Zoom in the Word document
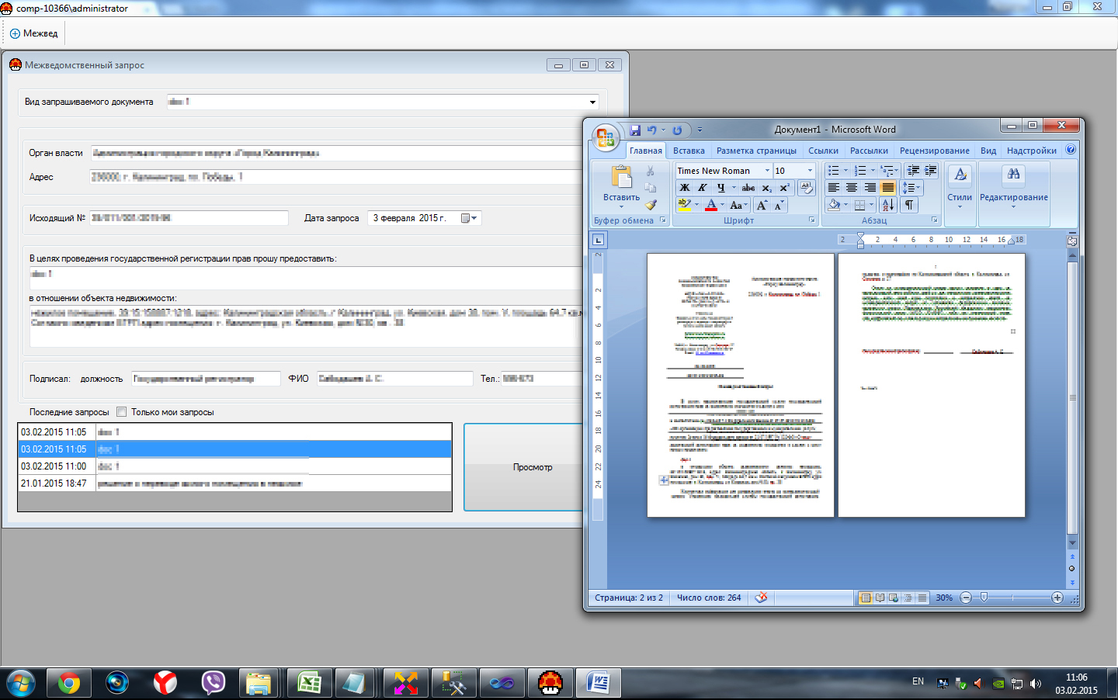 (1057, 598)
